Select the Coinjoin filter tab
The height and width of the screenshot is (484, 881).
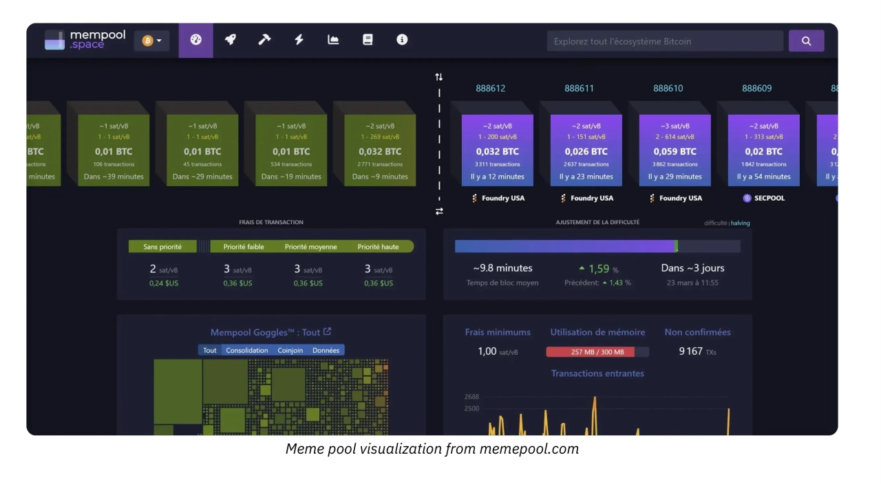(290, 350)
